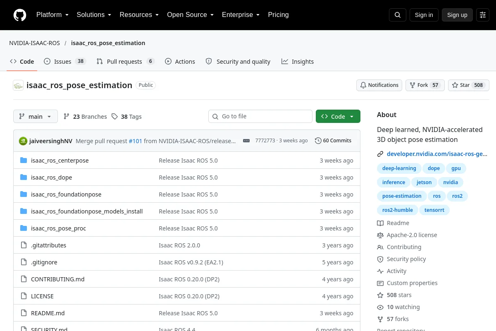Open pull request #101 link
The height and width of the screenshot is (331, 496).
click(136, 141)
